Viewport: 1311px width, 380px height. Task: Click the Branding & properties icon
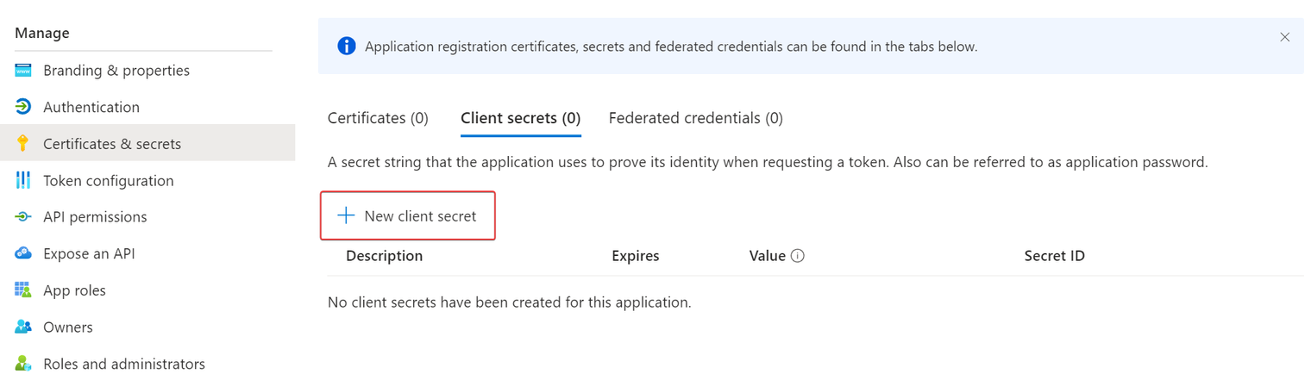point(23,70)
